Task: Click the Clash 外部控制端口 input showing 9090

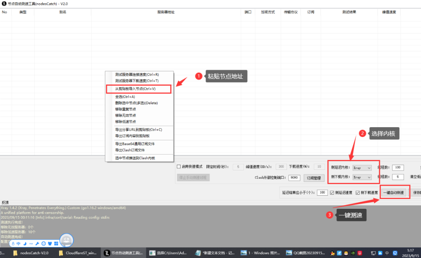Action: (294, 178)
